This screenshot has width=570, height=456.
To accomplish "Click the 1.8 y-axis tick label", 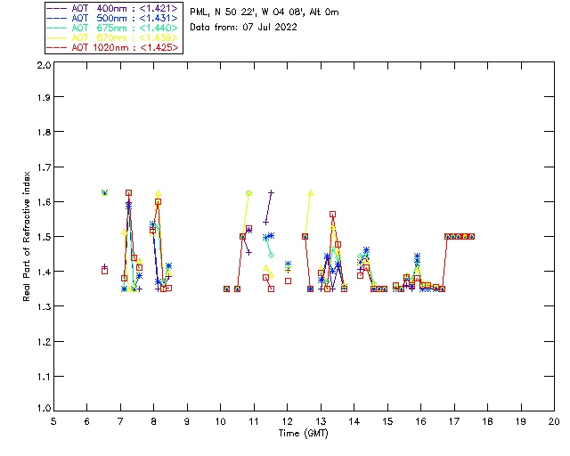I will (44, 132).
